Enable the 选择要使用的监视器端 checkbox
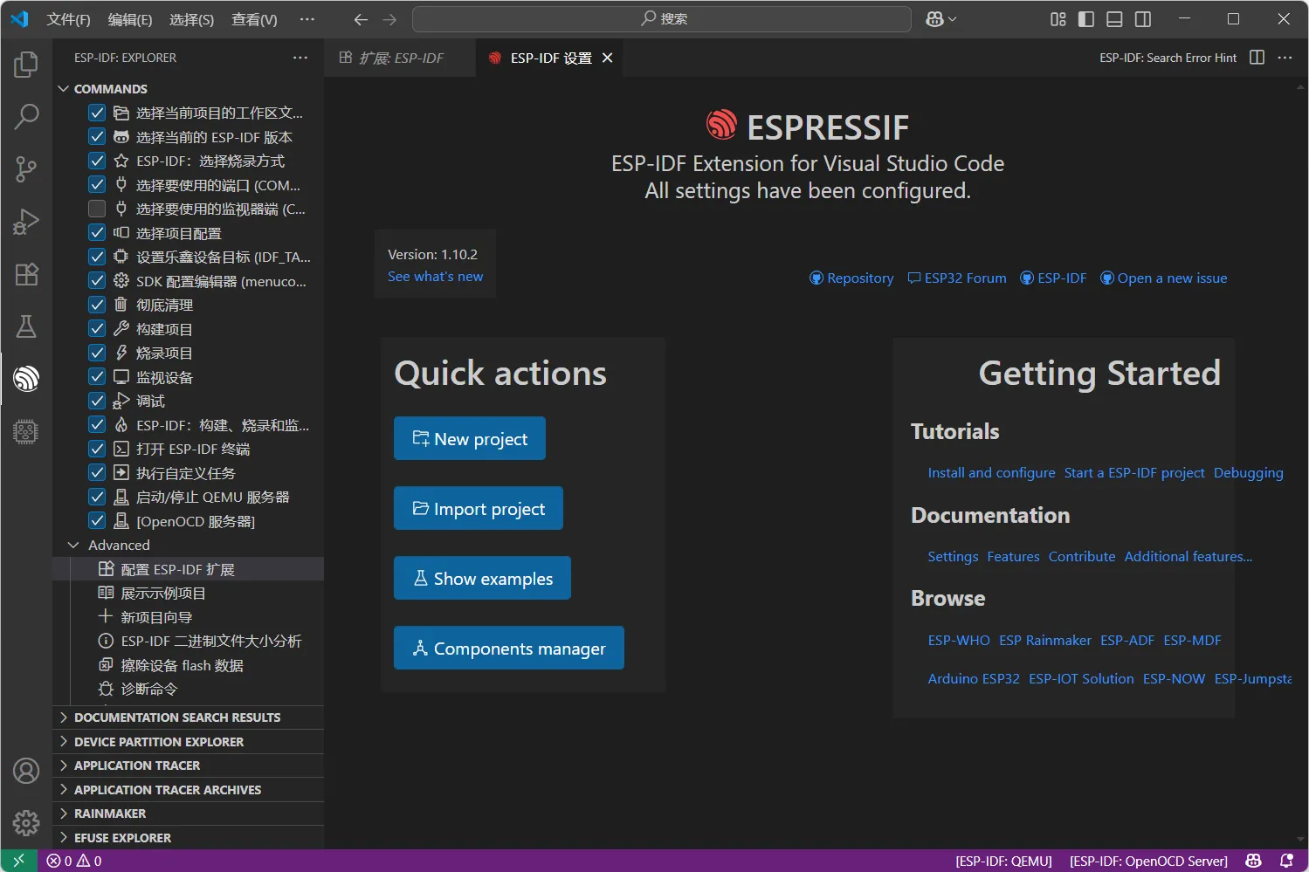This screenshot has height=872, width=1309. coord(97,209)
